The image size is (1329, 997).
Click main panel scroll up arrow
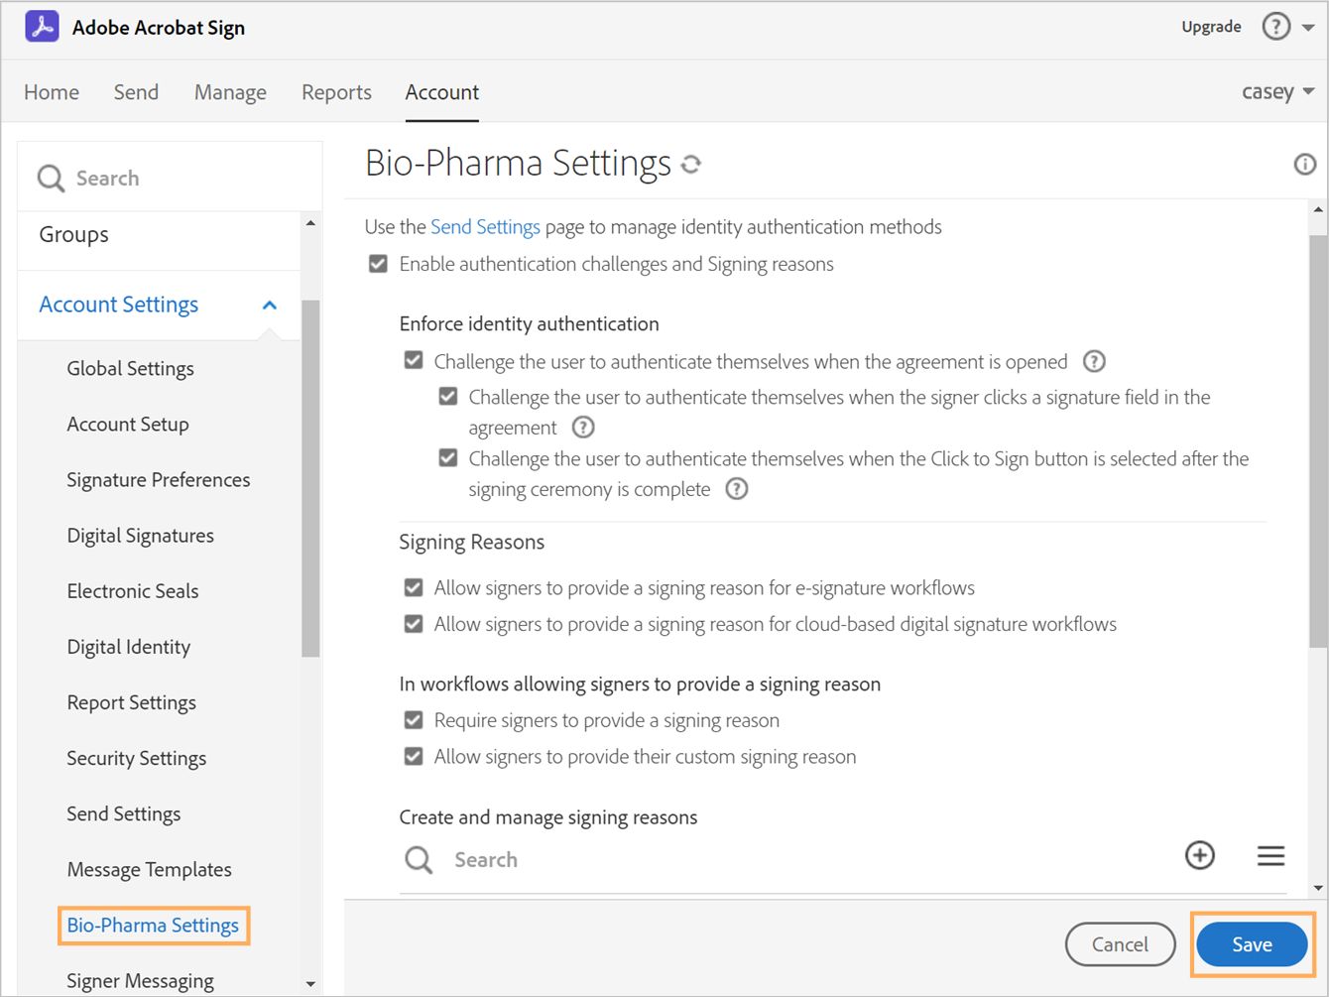click(1318, 209)
